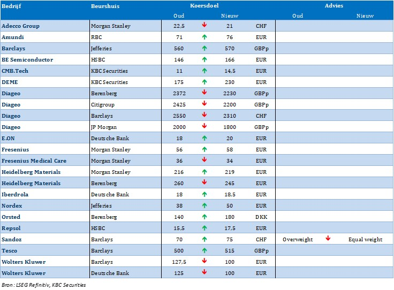Click the Repsol new target 17,5 cell
The width and height of the screenshot is (394, 290).
230,228
